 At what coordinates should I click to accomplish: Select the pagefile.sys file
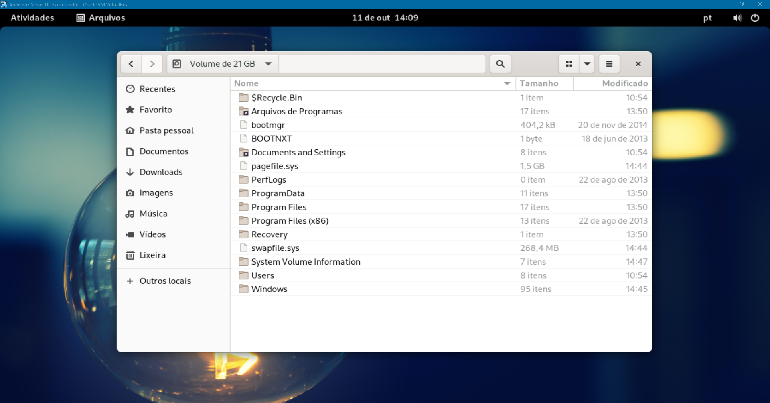274,166
